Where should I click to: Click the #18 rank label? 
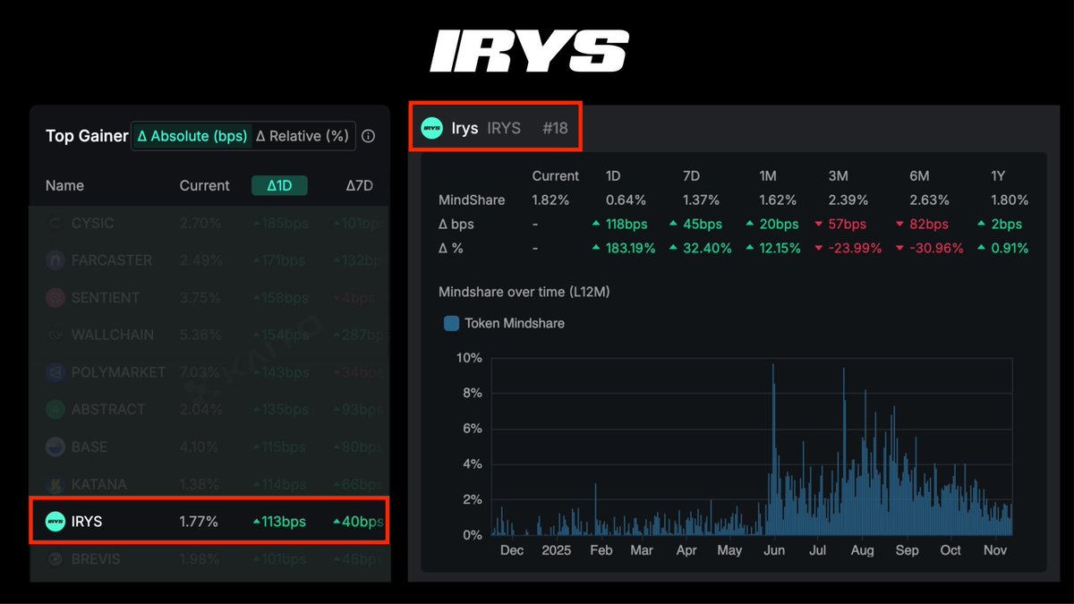555,128
